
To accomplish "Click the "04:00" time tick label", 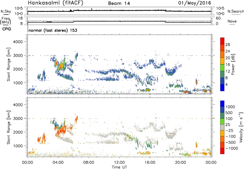I will 58,163.
